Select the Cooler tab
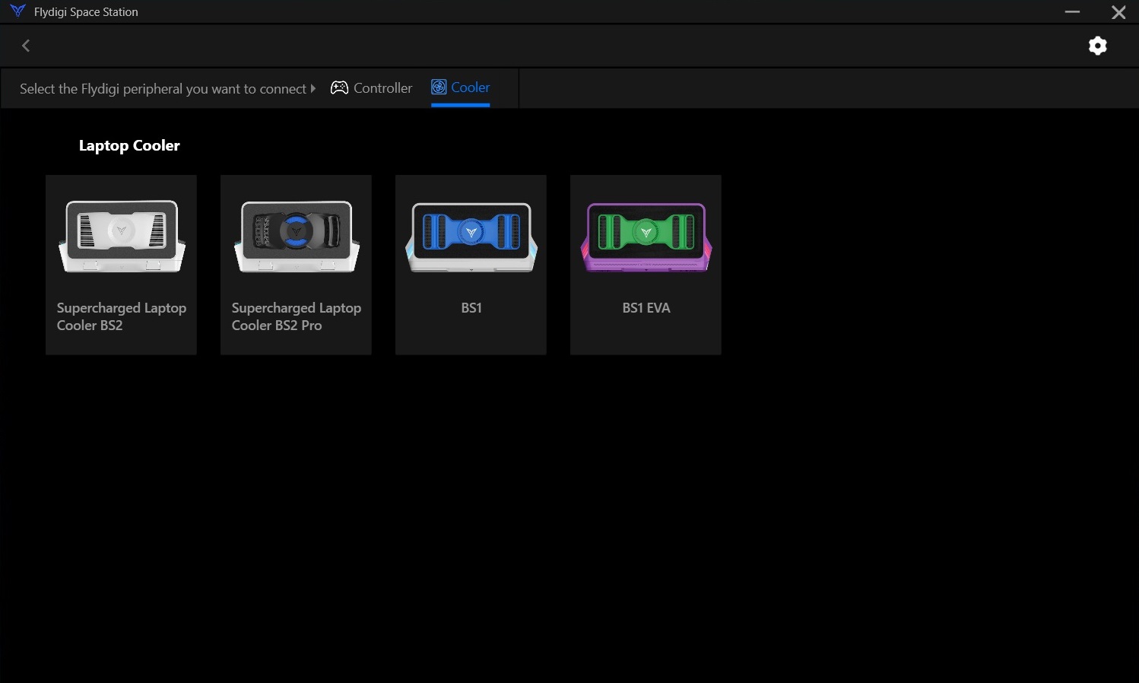Viewport: 1139px width, 683px height. click(x=461, y=87)
